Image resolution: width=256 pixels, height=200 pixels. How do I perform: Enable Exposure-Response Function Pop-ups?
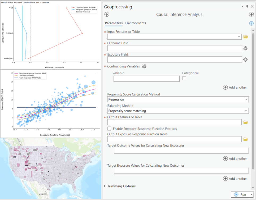(x=109, y=129)
